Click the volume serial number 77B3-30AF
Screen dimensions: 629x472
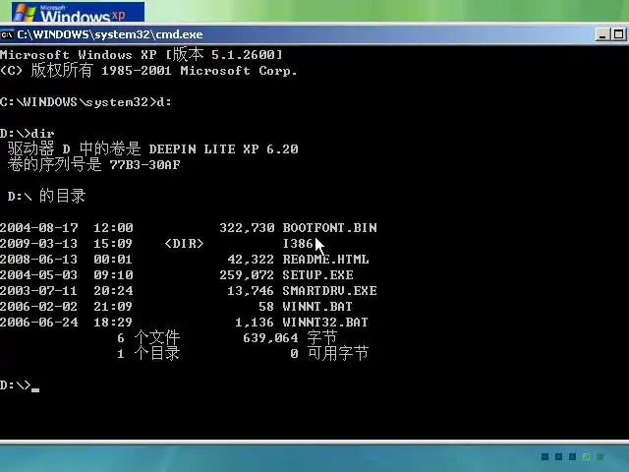point(144,165)
